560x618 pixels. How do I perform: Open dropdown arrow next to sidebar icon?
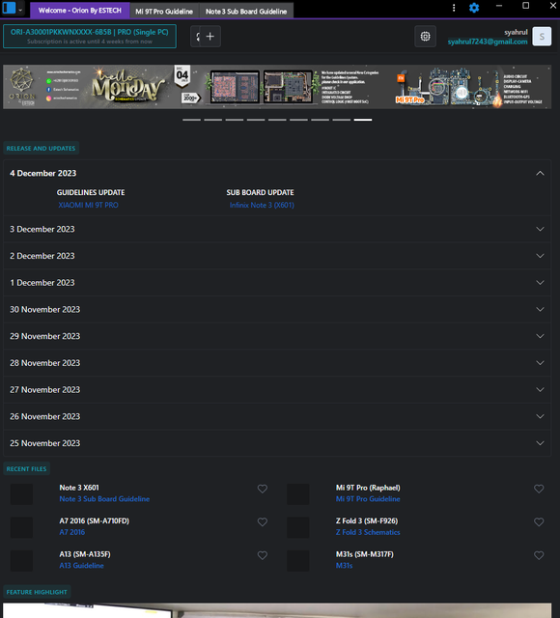point(20,10)
